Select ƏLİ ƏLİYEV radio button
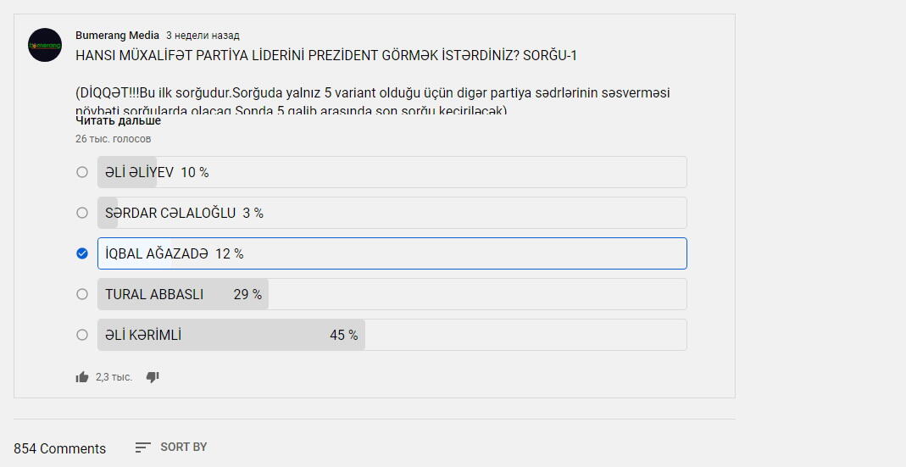Image resolution: width=906 pixels, height=467 pixels. [82, 172]
